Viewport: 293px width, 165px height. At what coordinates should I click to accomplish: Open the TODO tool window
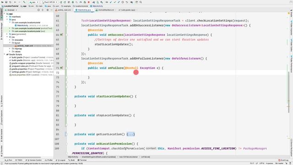click(x=19, y=160)
